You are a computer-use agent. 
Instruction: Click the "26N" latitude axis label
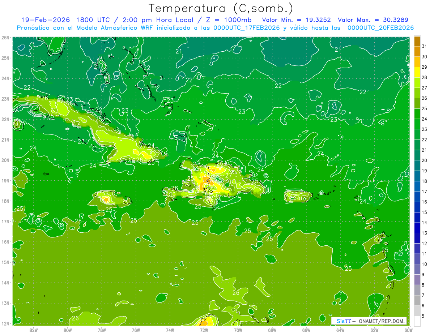tap(5, 37)
